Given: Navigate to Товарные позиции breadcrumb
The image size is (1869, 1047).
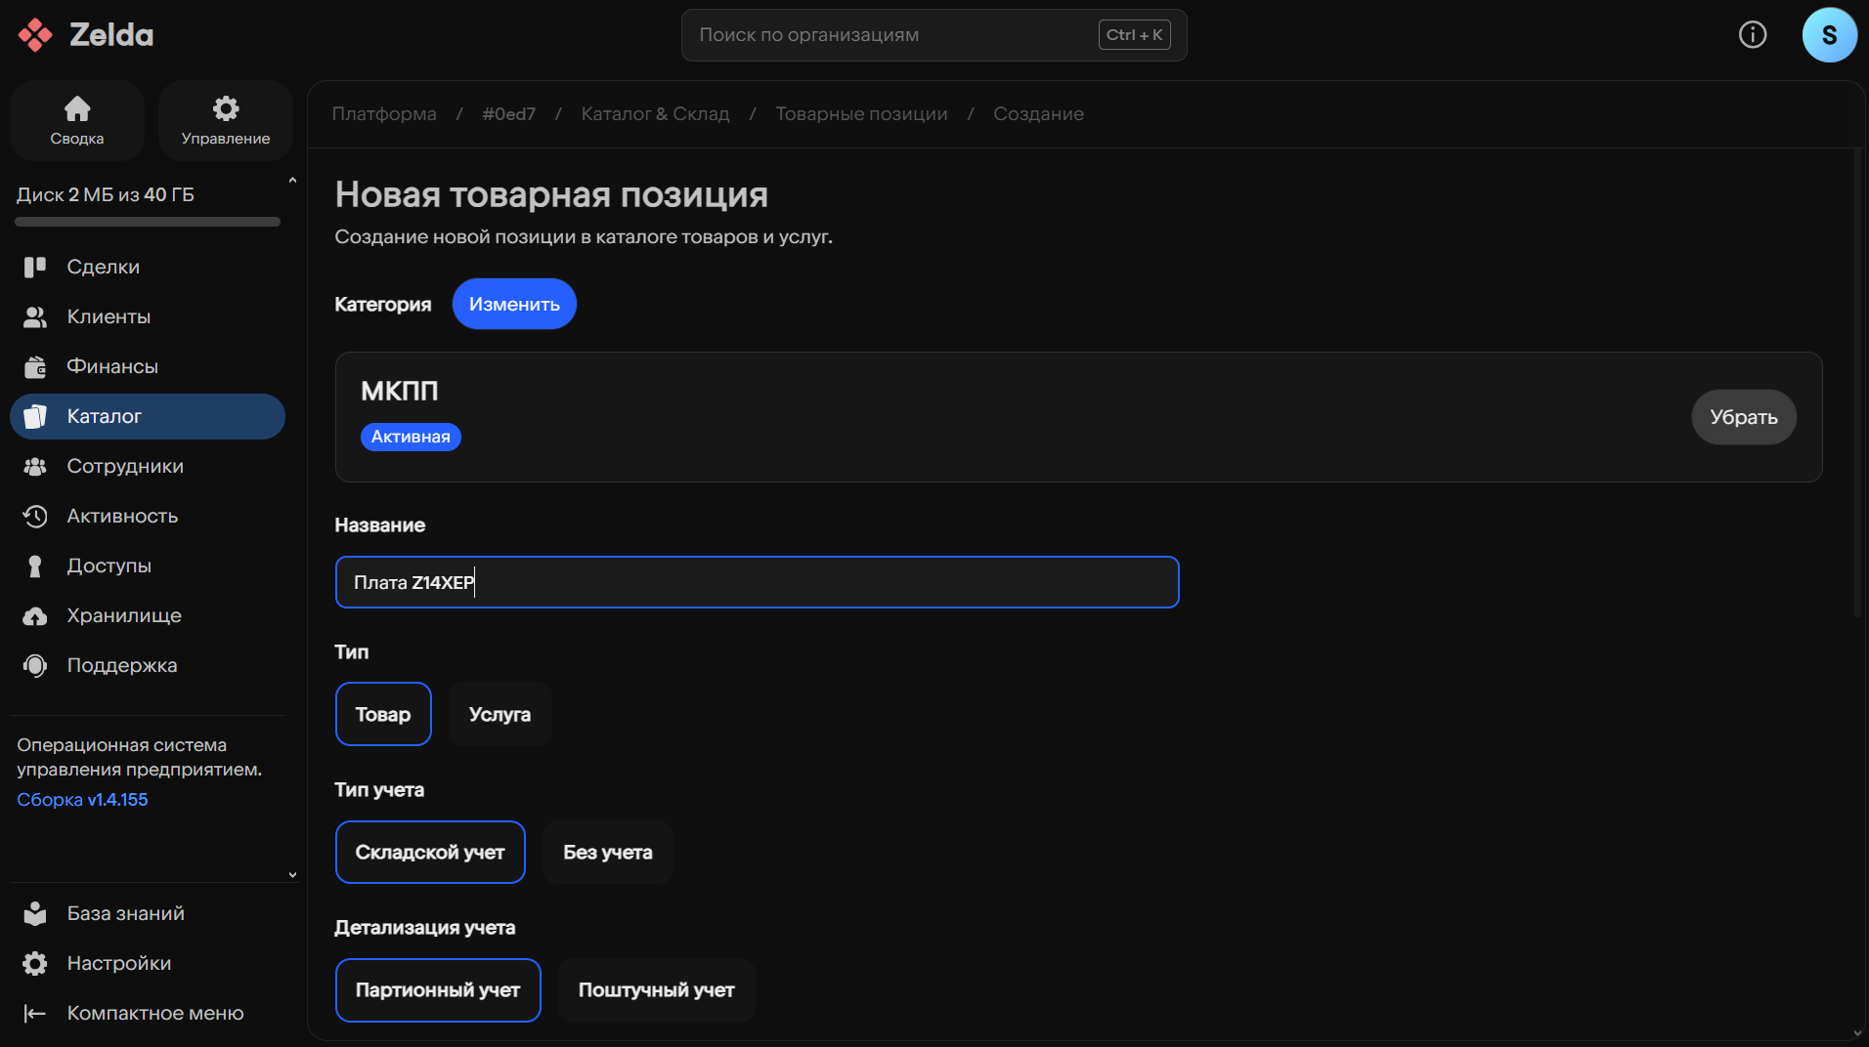Looking at the screenshot, I should pos(860,114).
